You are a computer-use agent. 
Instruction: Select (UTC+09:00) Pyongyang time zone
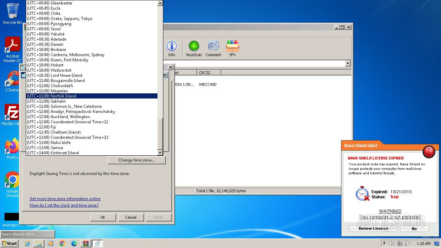tap(92, 24)
